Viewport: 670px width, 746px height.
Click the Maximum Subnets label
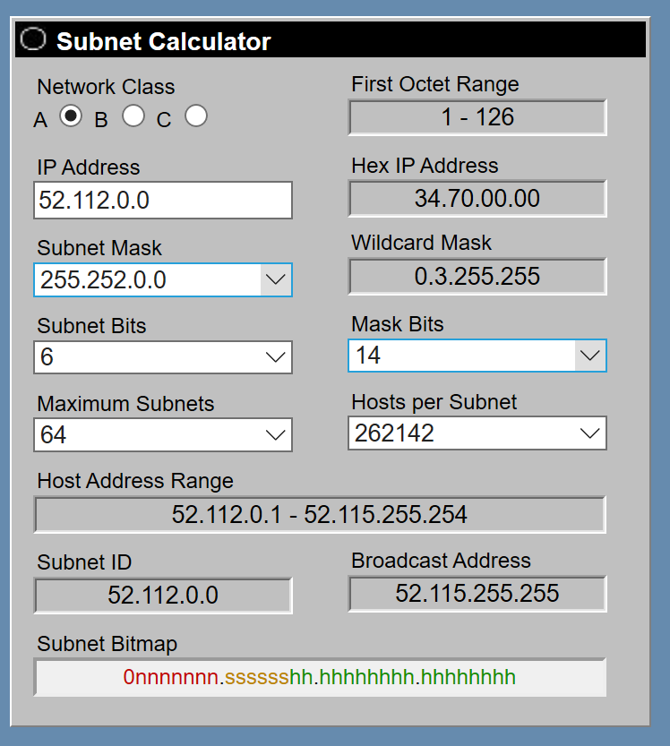(x=125, y=404)
